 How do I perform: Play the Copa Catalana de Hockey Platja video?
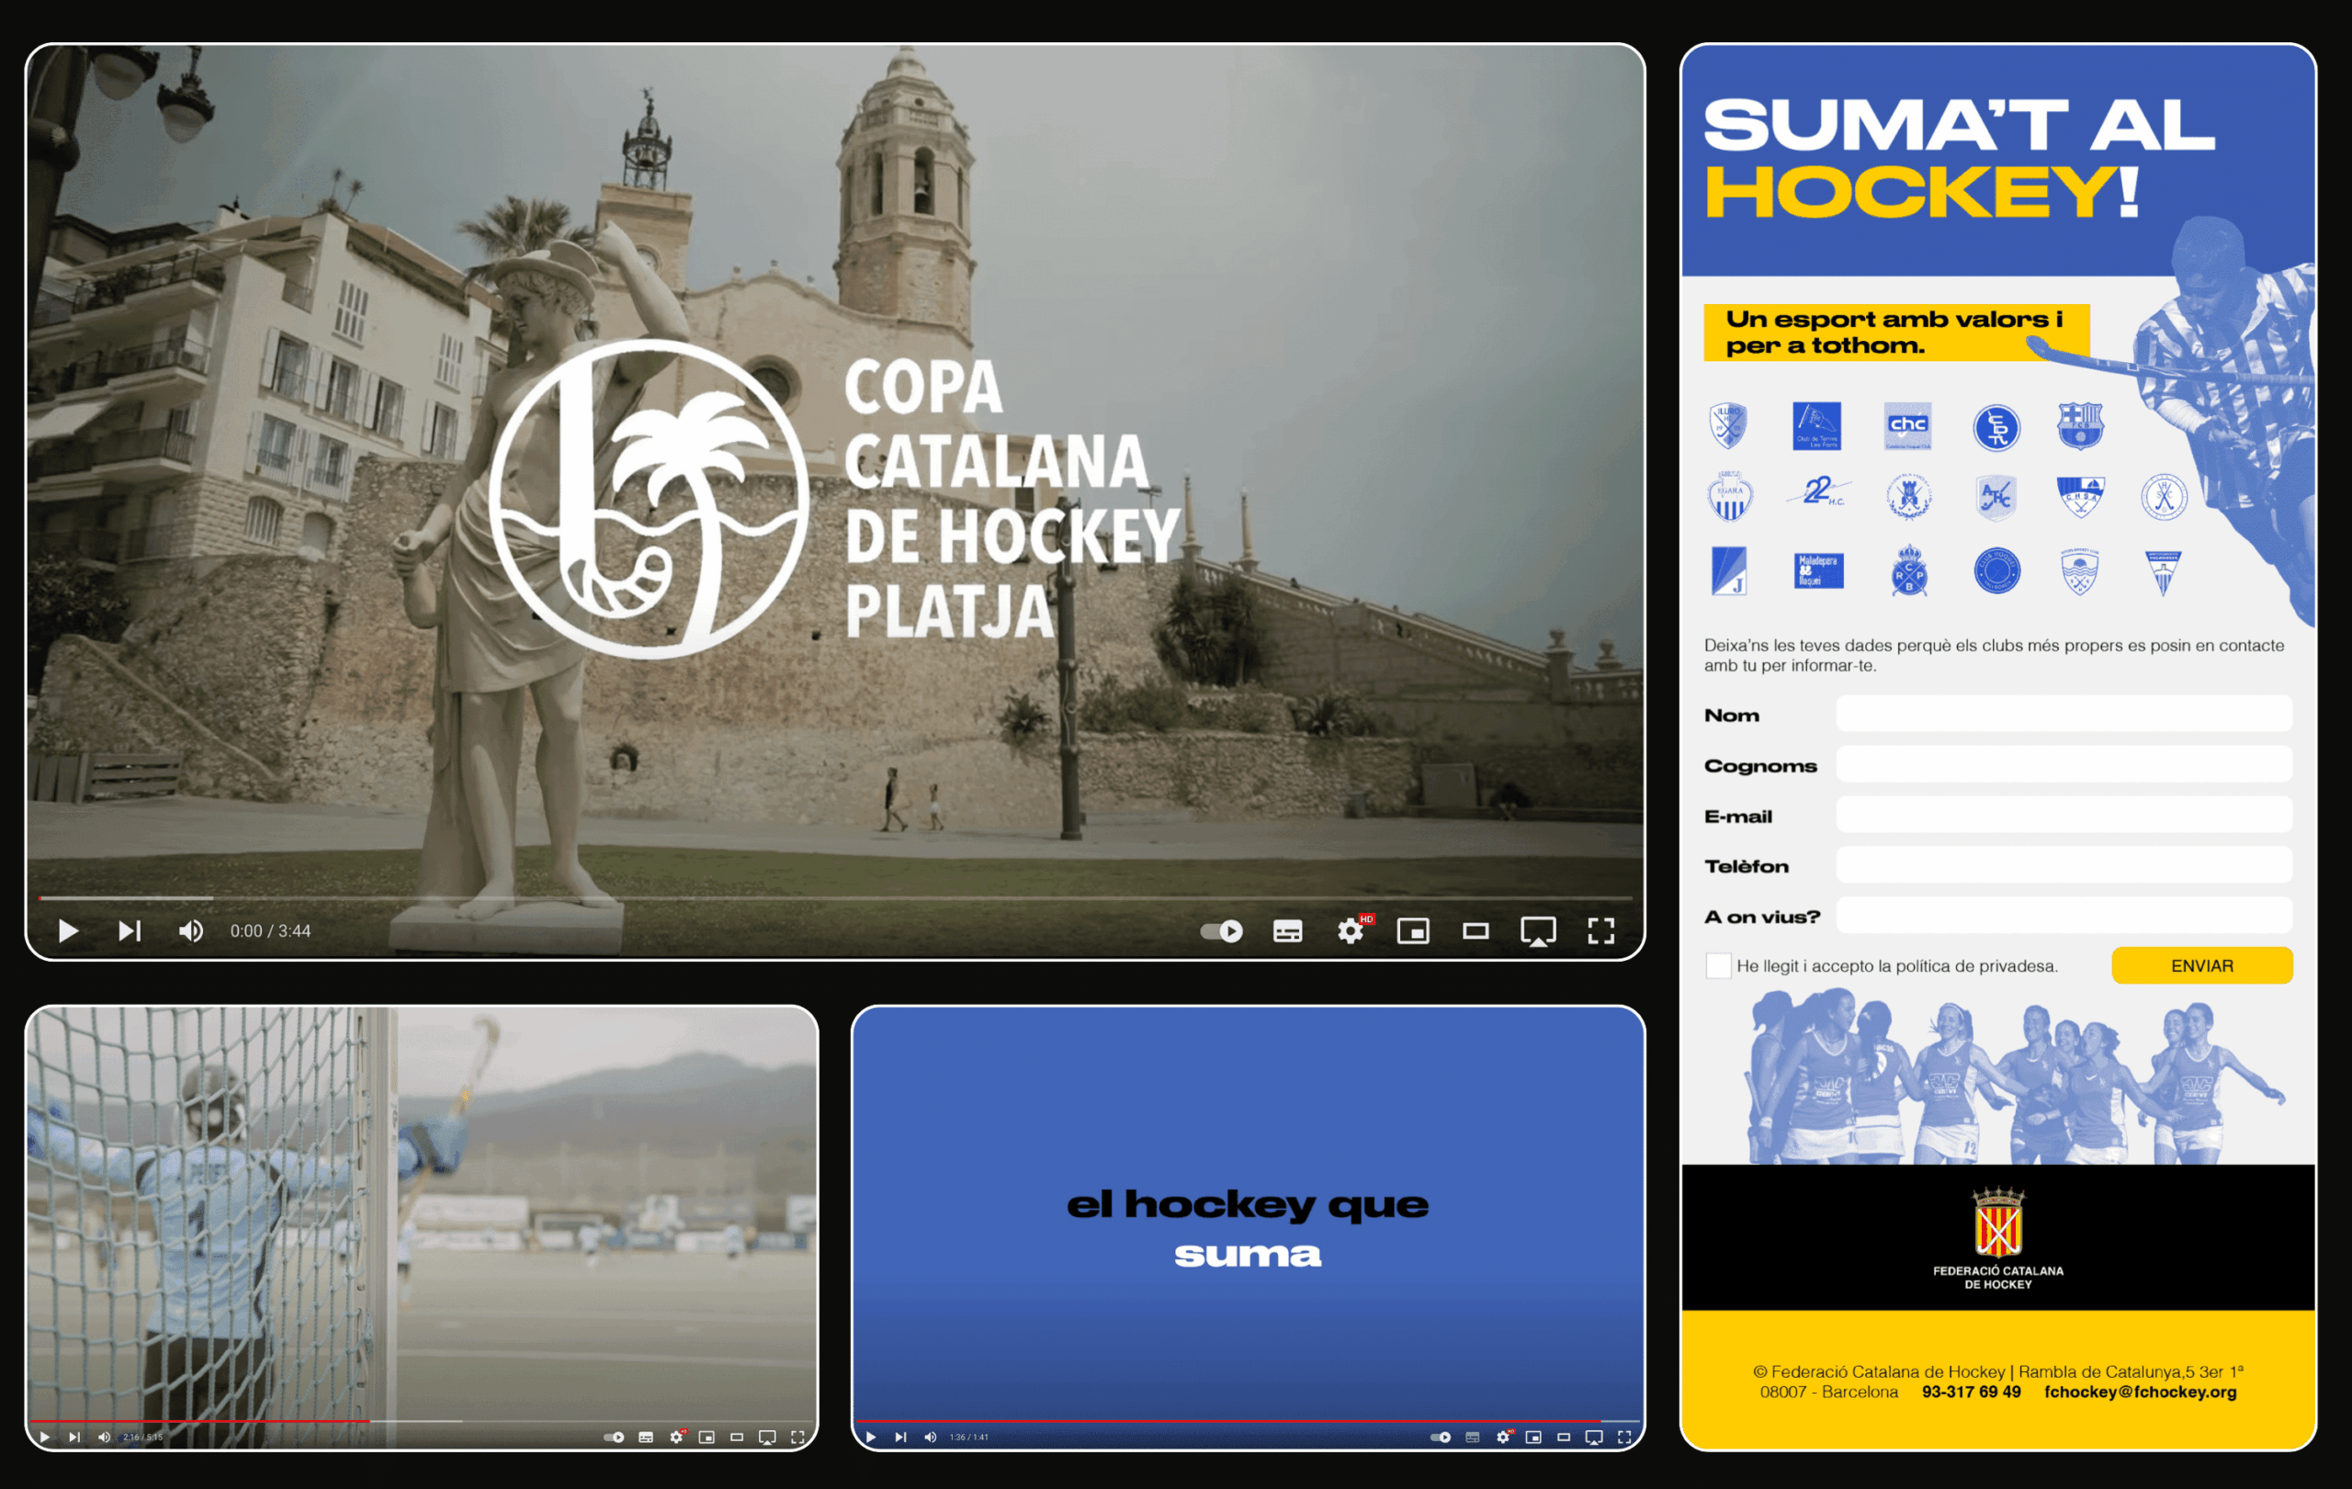pyautogui.click(x=67, y=931)
